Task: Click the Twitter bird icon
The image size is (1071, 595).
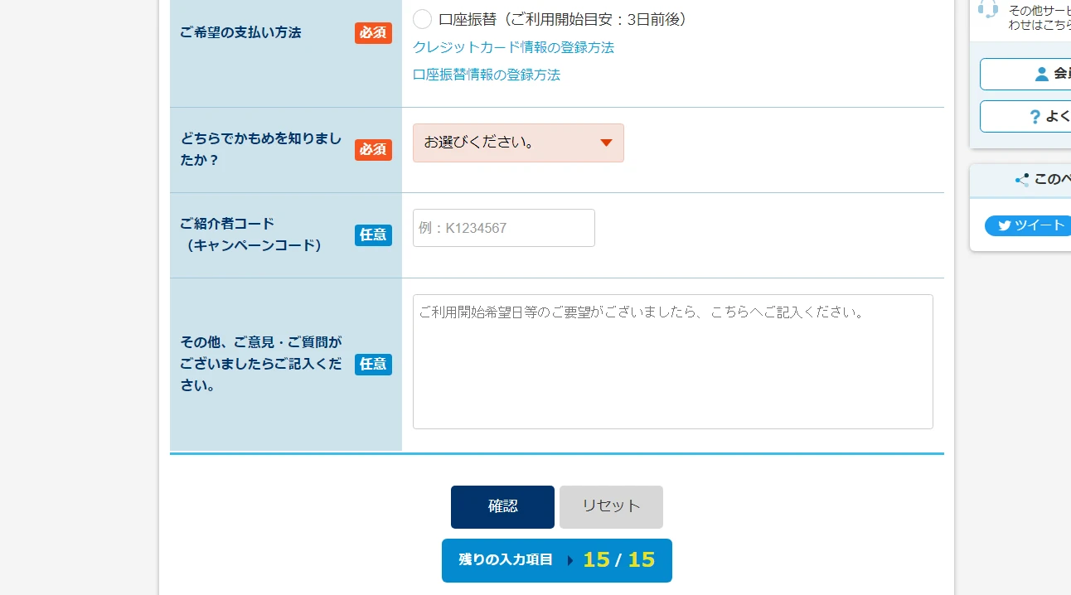Action: (x=1005, y=225)
